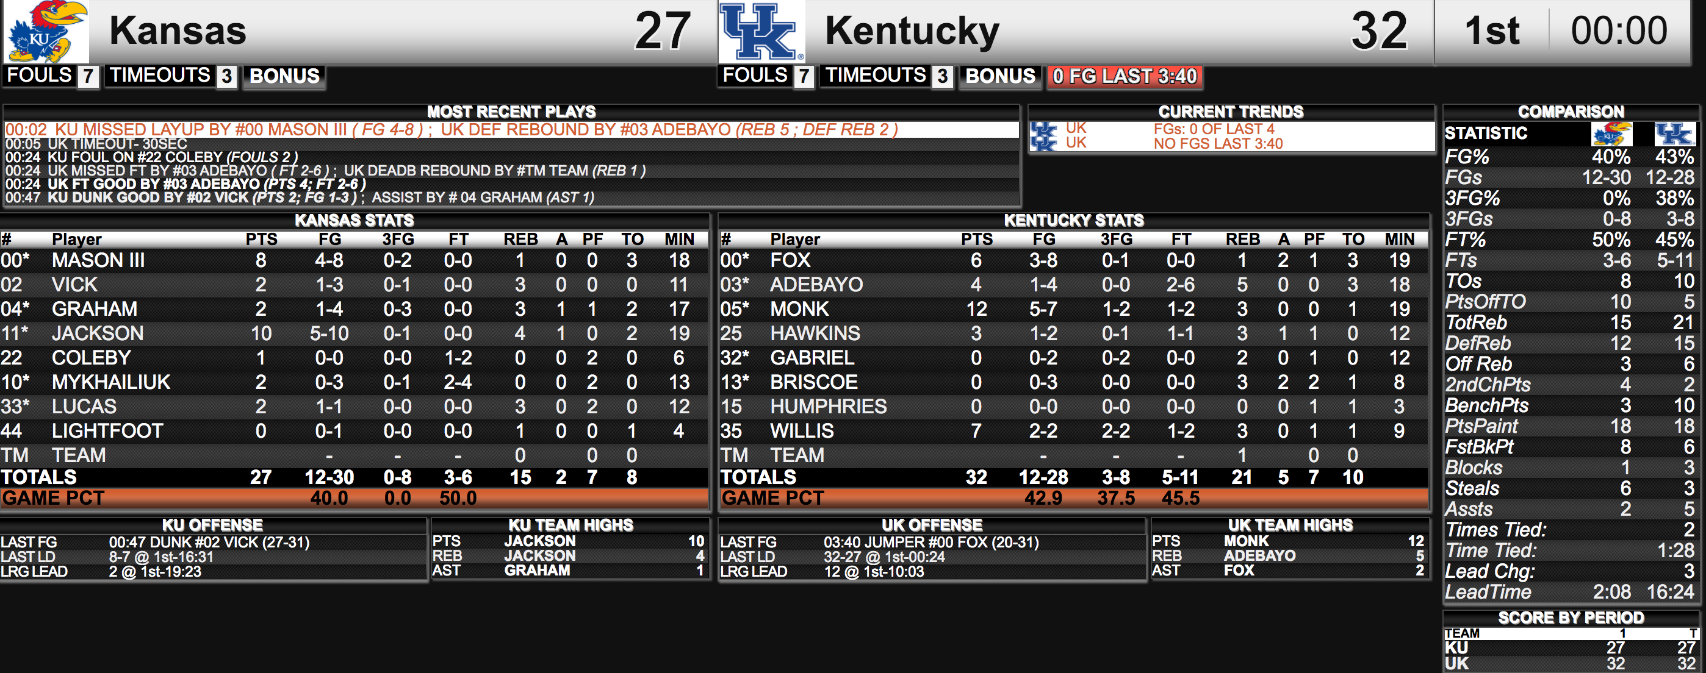Select the JACKSON row in Kansas Stats
Viewport: 1706px width, 673px height.
(x=354, y=333)
